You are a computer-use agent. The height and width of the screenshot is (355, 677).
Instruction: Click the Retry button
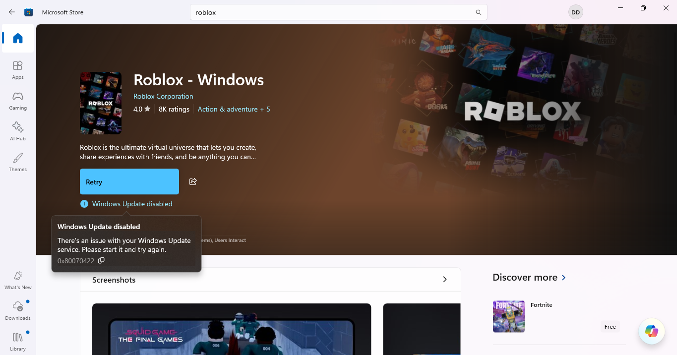point(129,181)
